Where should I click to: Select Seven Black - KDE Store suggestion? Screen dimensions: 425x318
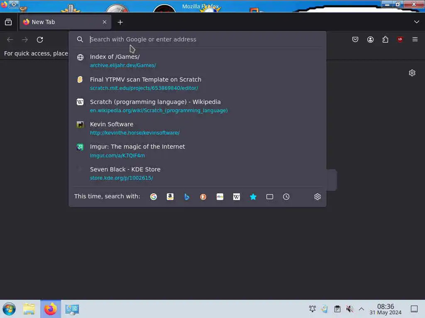click(x=197, y=173)
